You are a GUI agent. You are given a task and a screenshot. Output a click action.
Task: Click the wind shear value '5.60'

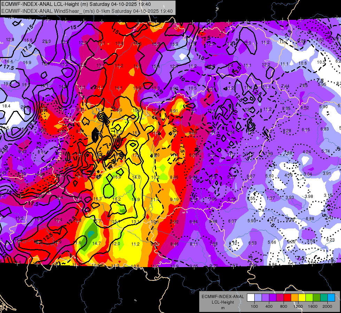point(270,176)
